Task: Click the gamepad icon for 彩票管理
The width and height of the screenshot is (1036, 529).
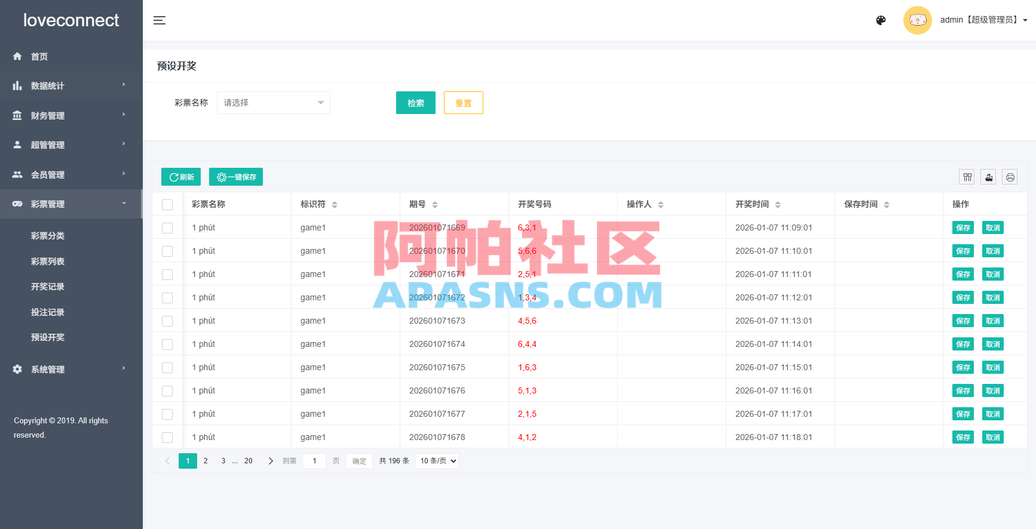Action: [x=17, y=204]
